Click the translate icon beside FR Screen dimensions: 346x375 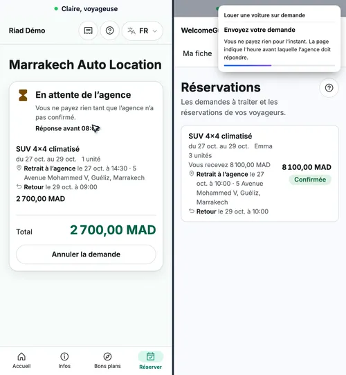tap(131, 31)
